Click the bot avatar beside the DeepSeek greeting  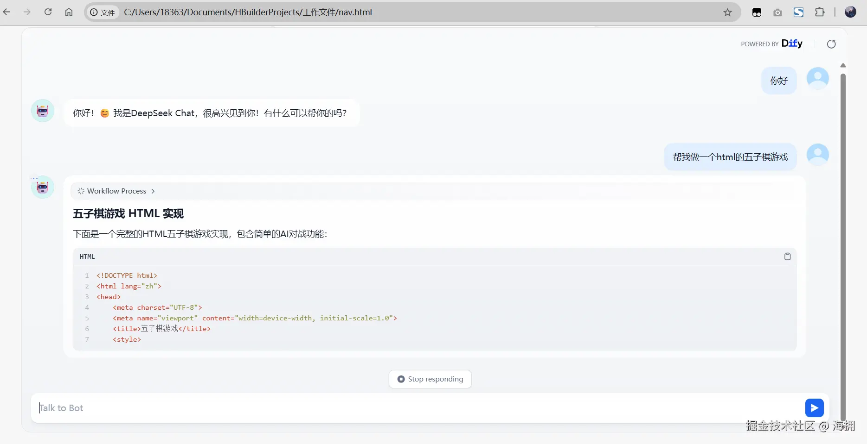tap(43, 111)
